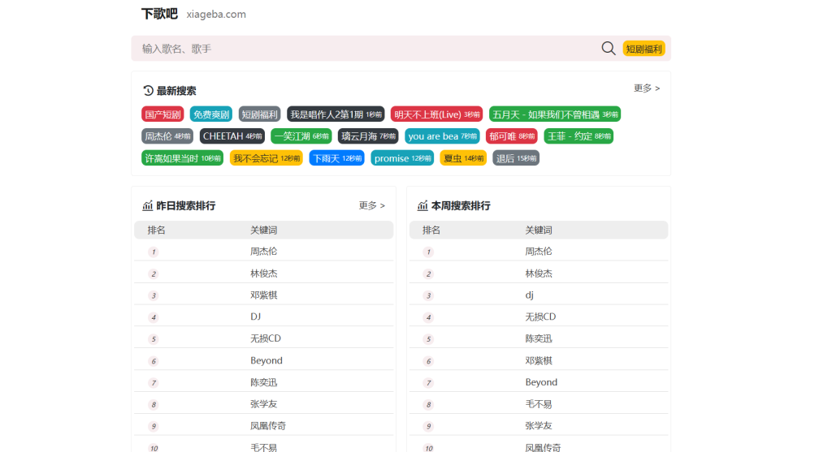Select the gray 短剧福利 tag in 最新搜索
The height and width of the screenshot is (452, 832).
259,114
